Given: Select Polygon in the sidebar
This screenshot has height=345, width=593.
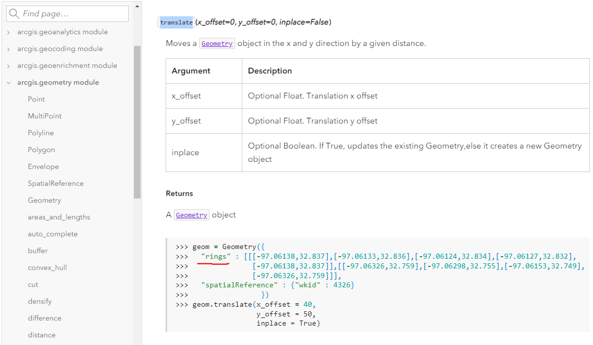Looking at the screenshot, I should pos(41,149).
